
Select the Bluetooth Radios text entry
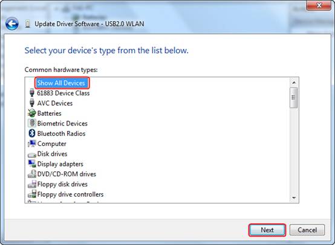pos(61,133)
